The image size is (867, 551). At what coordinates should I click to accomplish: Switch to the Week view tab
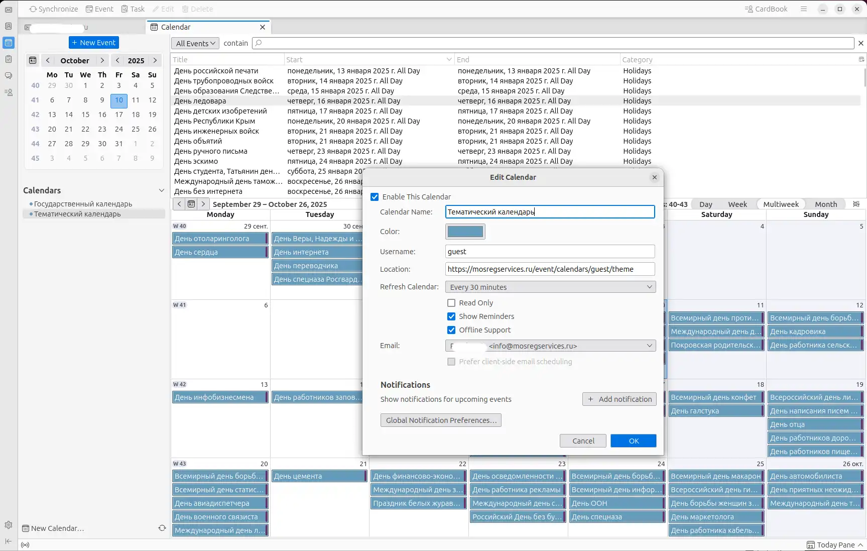coord(737,204)
